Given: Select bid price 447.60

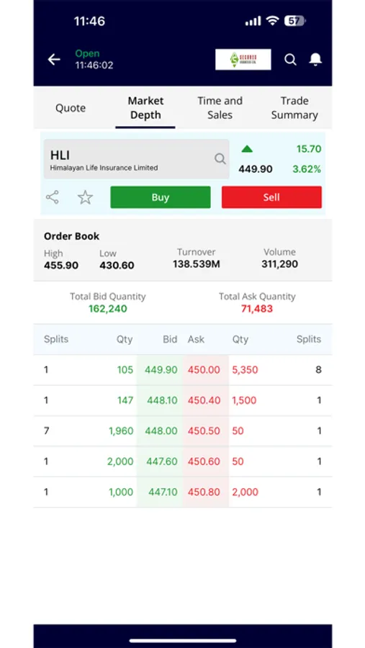Looking at the screenshot, I should point(162,462).
